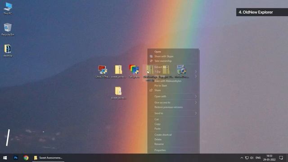Choose Pin to Start
The width and height of the screenshot is (288, 162).
[x=173, y=85]
